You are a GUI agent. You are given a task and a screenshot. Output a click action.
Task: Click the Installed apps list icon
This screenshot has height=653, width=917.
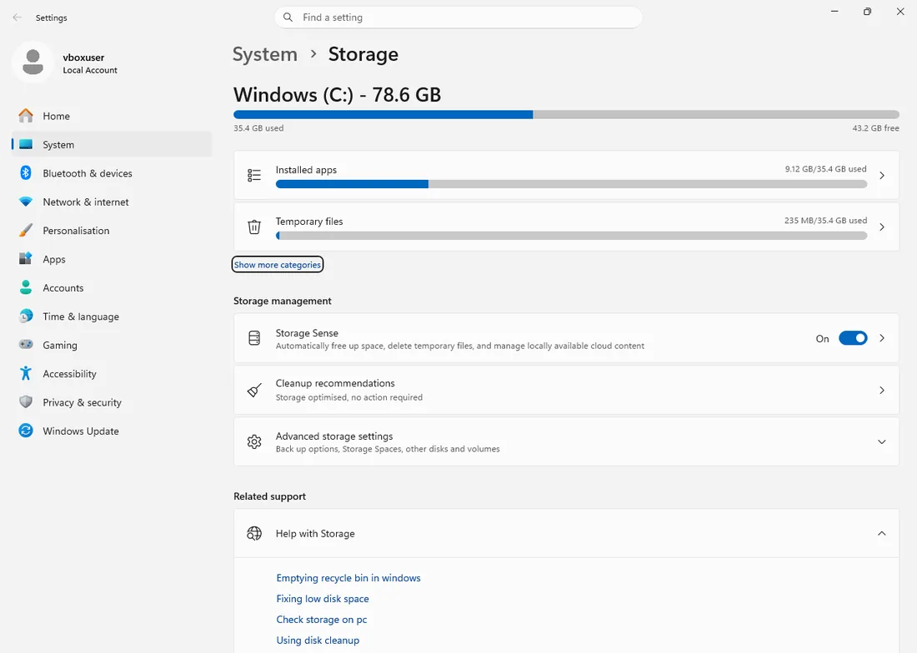[253, 175]
